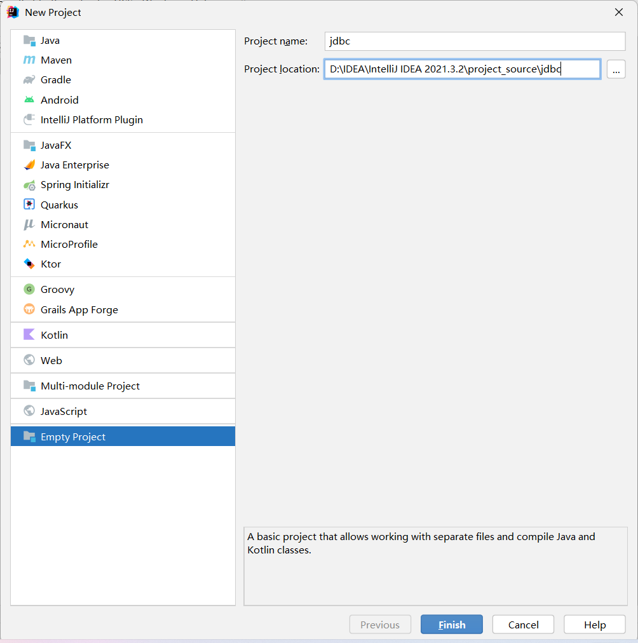638x643 pixels.
Task: Select Empty Project label
Action: (73, 437)
